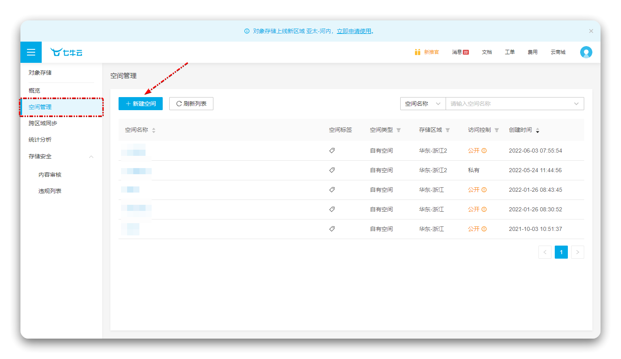Go to previous page arrow
The height and width of the screenshot is (359, 621).
coord(545,252)
